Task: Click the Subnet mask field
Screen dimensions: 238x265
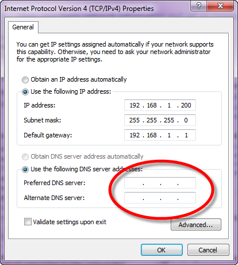Action: pos(160,120)
